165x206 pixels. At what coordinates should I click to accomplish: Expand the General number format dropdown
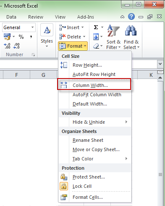click(x=32, y=27)
